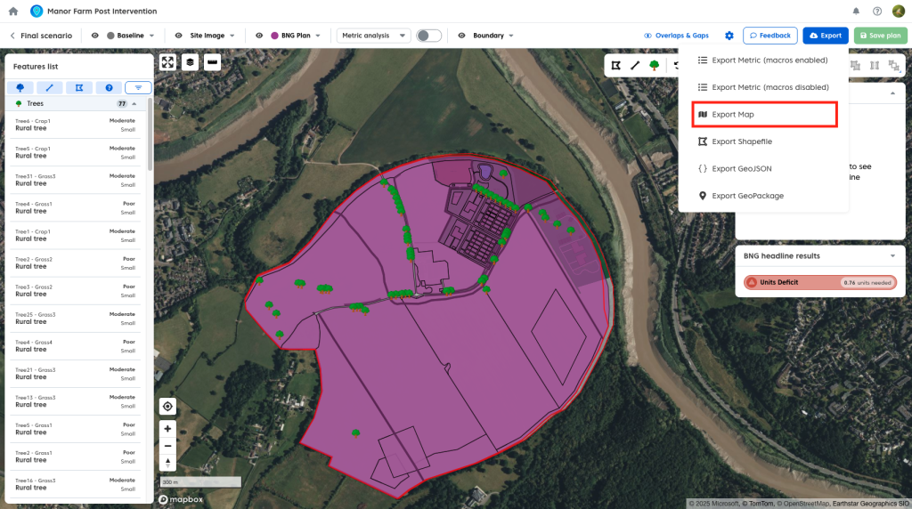Click the Feedback button
Viewport: 912px width, 509px height.
(x=769, y=36)
